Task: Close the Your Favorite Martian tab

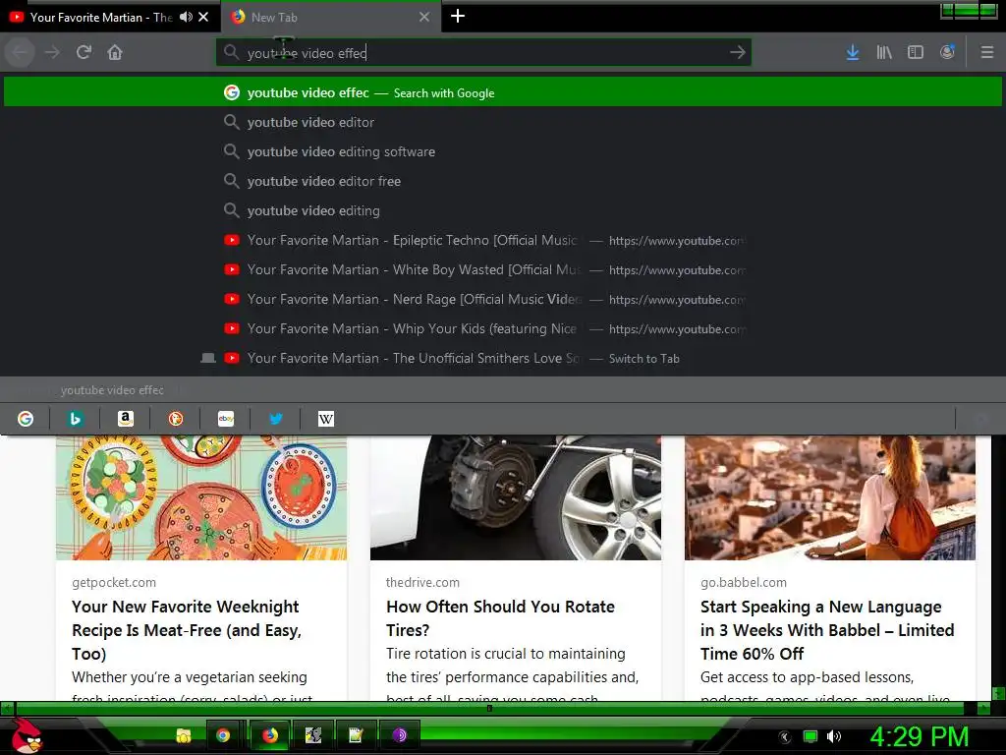Action: pos(203,18)
